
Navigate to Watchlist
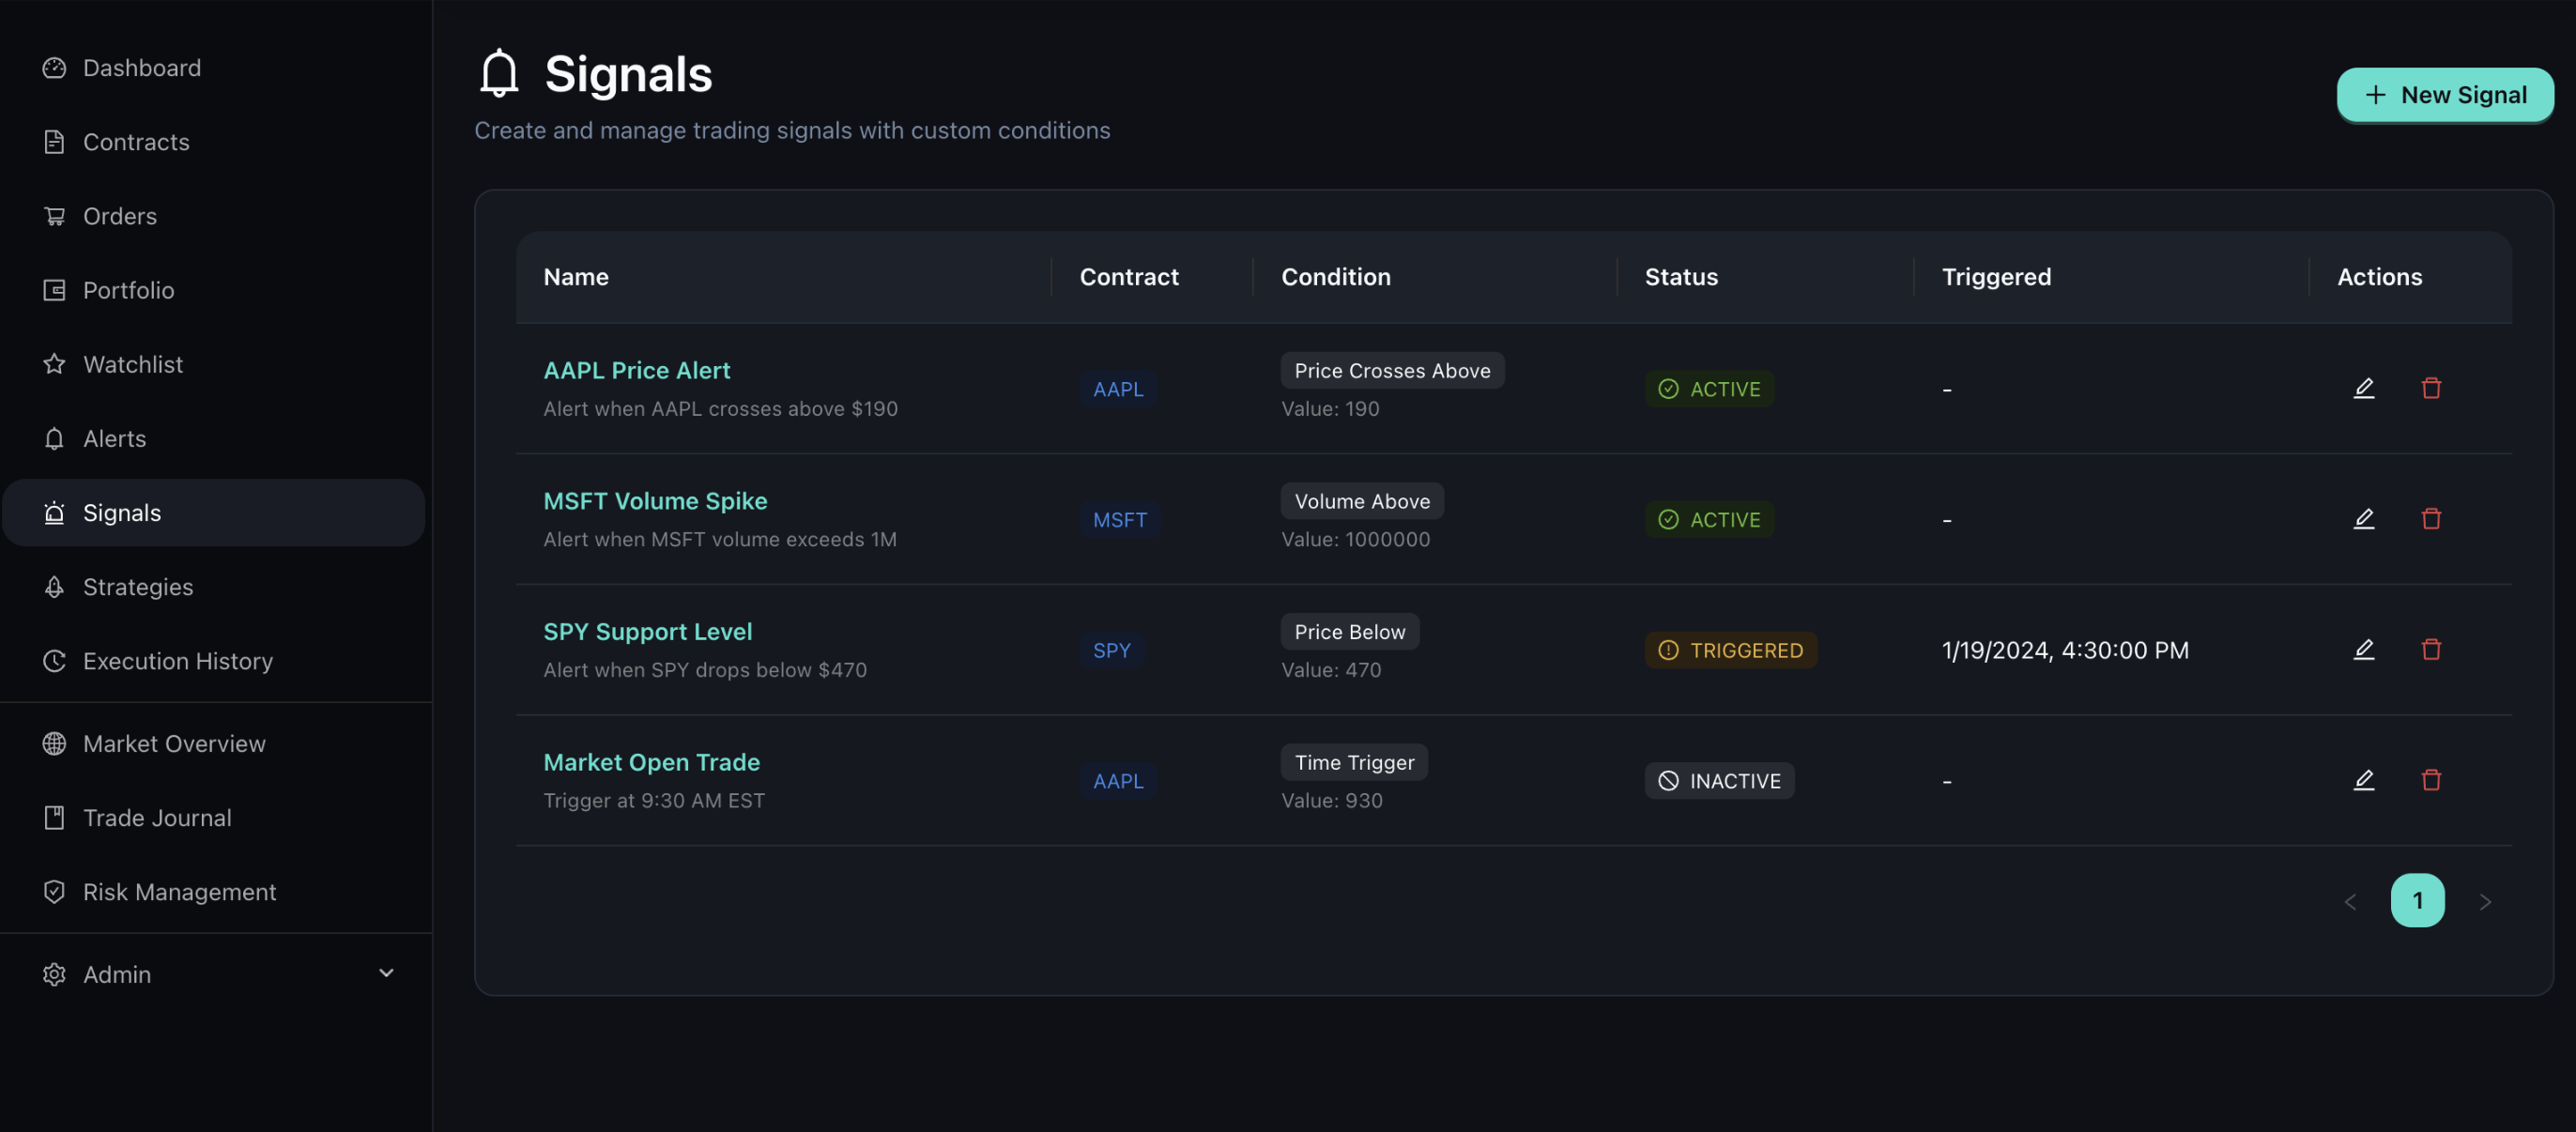tap(214, 364)
